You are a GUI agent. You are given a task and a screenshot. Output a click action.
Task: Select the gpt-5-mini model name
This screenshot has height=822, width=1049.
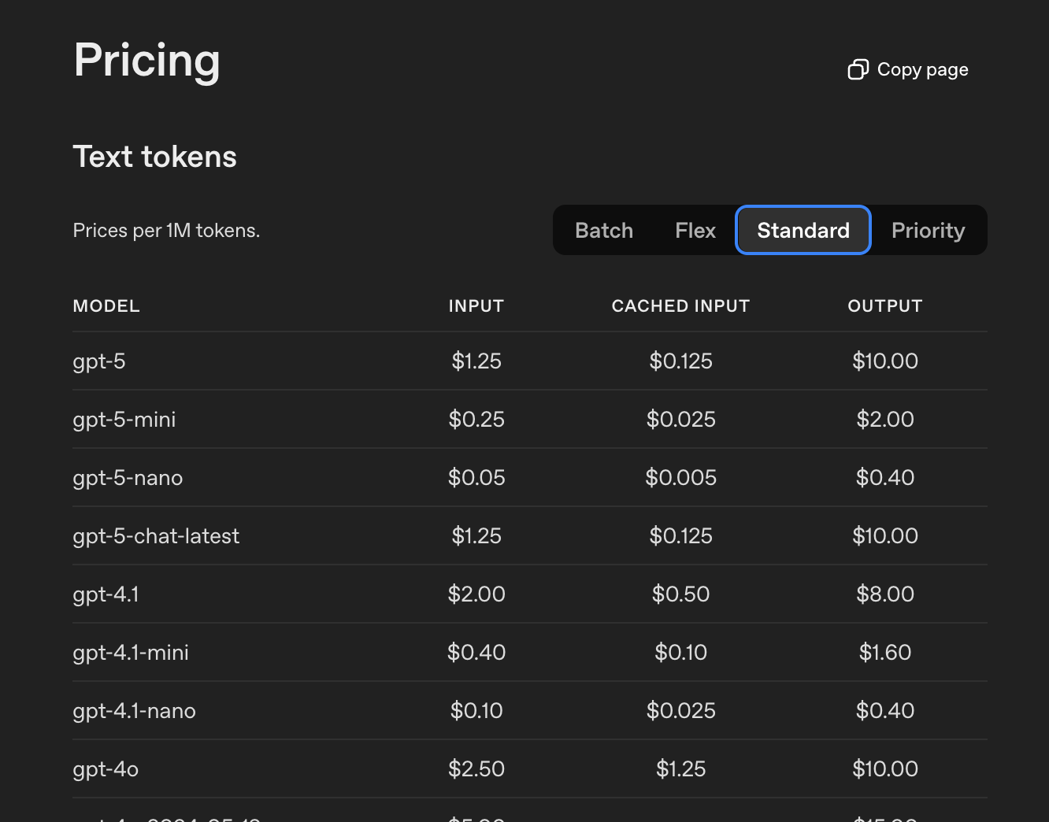(x=124, y=420)
